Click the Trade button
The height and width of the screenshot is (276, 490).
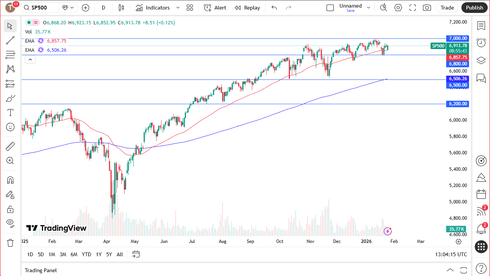(x=447, y=8)
